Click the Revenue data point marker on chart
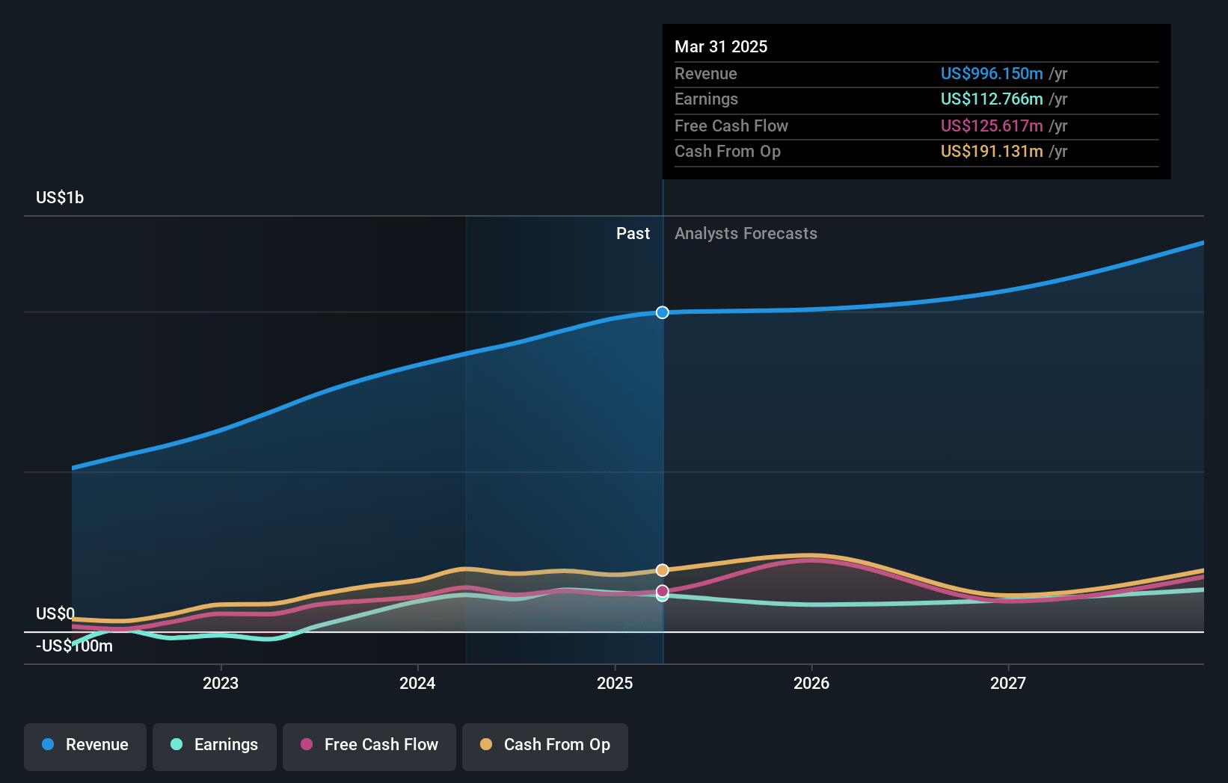The image size is (1228, 783). (663, 312)
